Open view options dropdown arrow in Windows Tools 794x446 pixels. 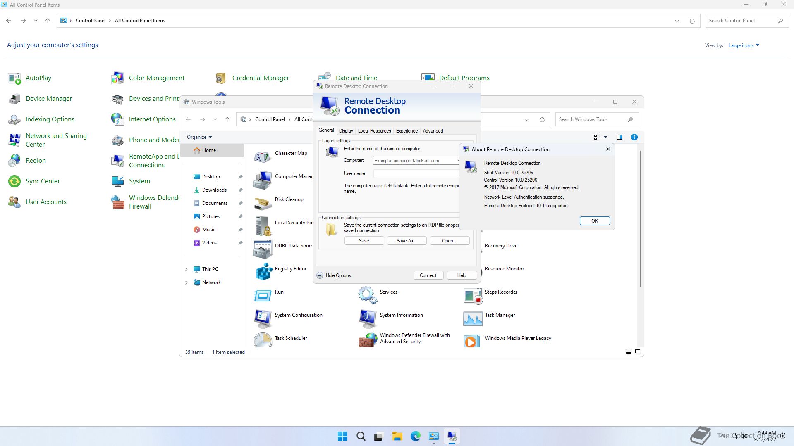pos(606,137)
